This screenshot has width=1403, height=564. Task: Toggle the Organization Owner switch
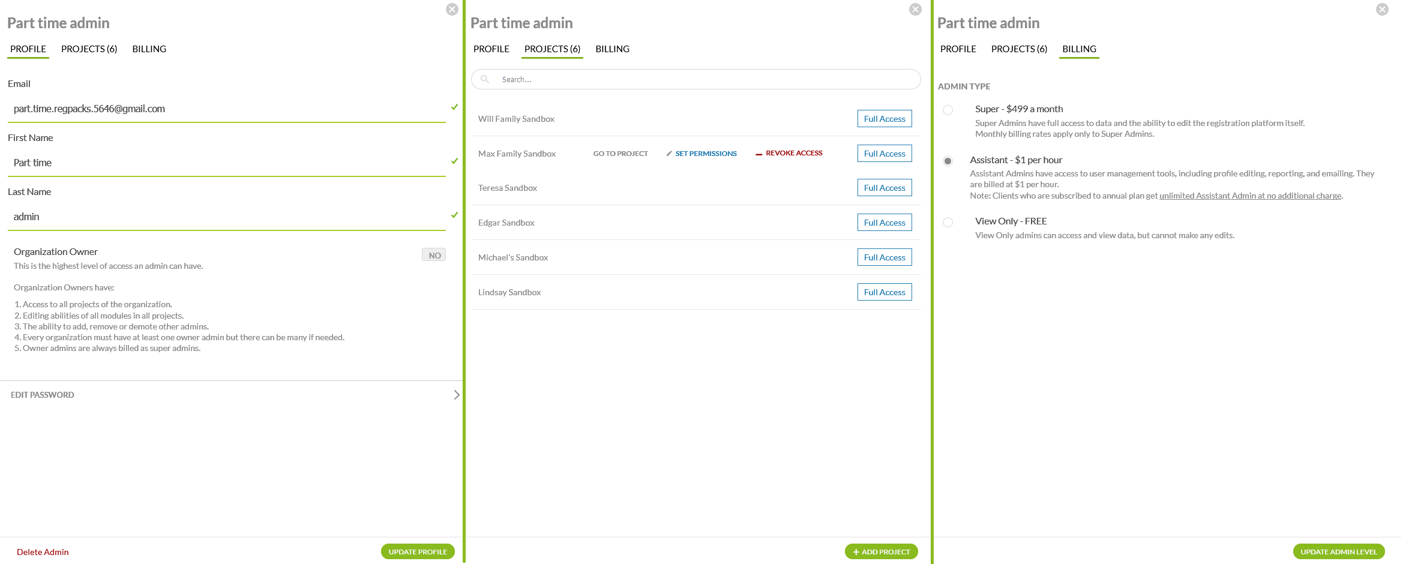pos(433,255)
